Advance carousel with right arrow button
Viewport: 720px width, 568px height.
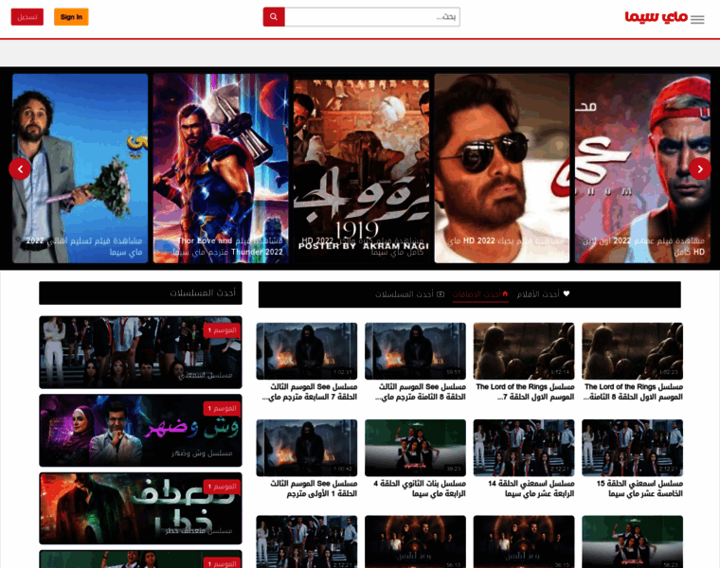coord(700,169)
